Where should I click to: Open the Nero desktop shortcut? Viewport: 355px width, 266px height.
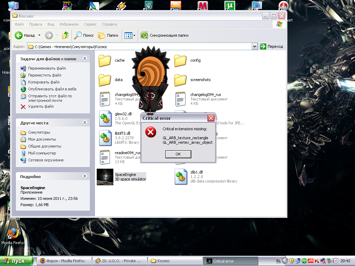[283, 6]
